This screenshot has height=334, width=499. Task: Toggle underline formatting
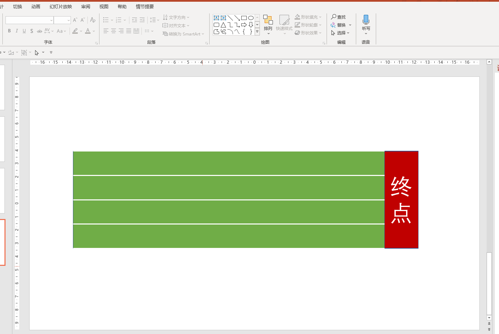[24, 31]
